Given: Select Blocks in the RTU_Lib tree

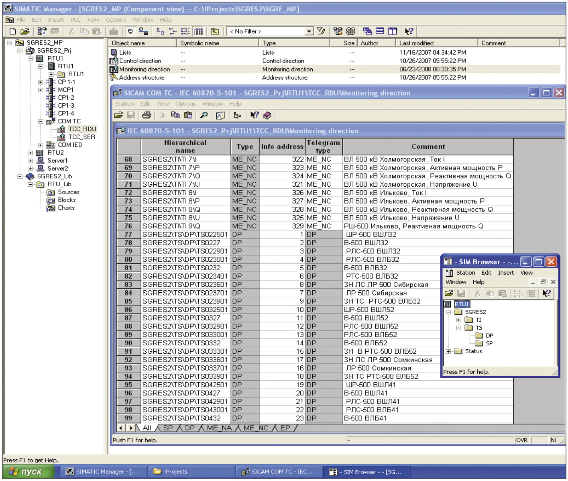Looking at the screenshot, I should [x=67, y=200].
